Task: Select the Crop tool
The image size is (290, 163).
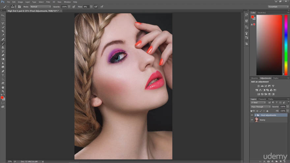Action: pyautogui.click(x=3, y=31)
